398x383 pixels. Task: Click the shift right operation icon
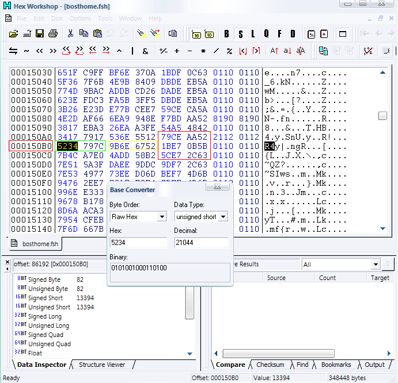tap(53, 51)
